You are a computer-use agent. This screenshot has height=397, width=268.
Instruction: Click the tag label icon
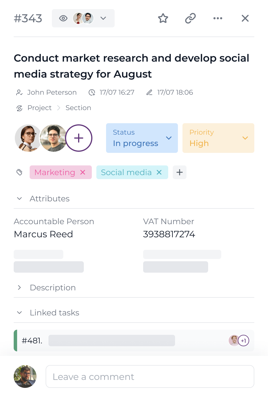(19, 172)
